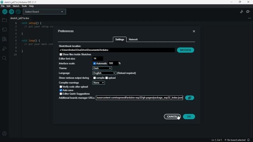Open the editor tab three-dots menu
The height and width of the screenshot is (142, 253).
coord(249,18)
